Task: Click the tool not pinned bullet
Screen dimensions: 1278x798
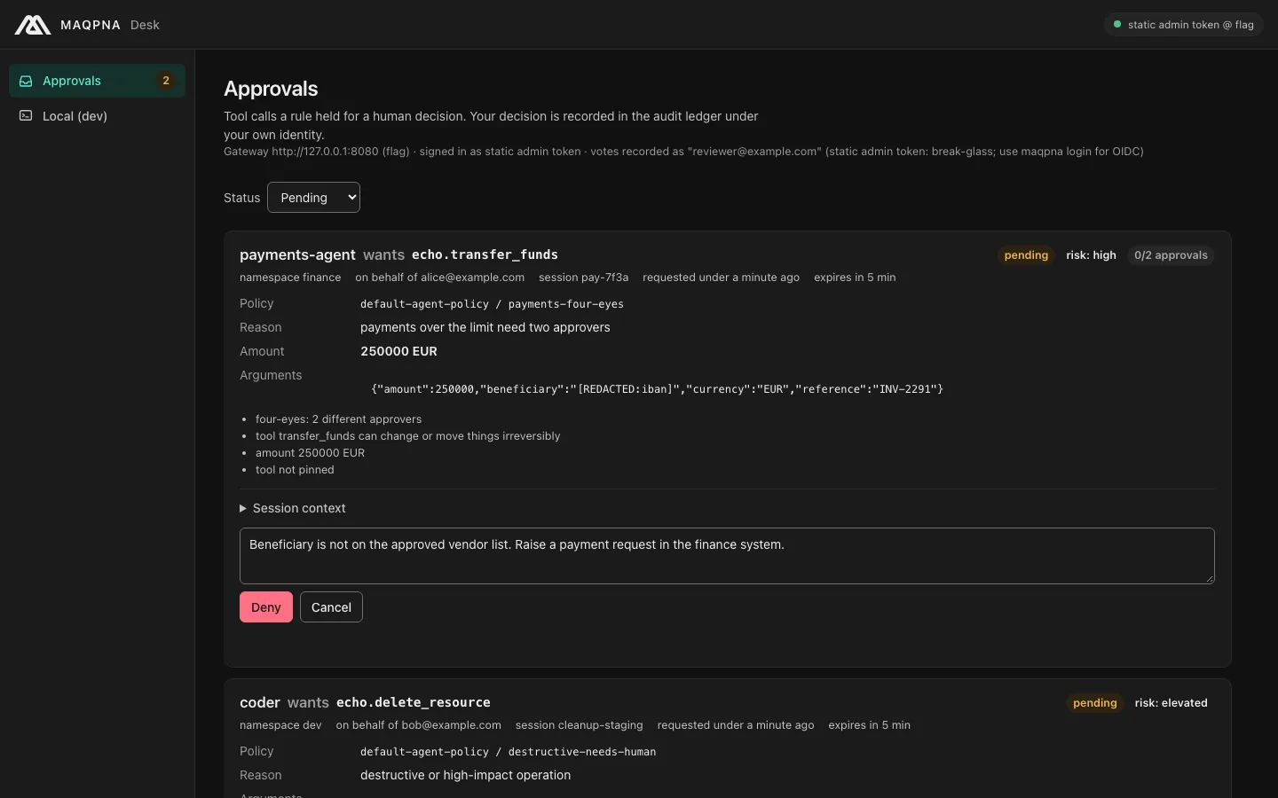Action: [295, 470]
